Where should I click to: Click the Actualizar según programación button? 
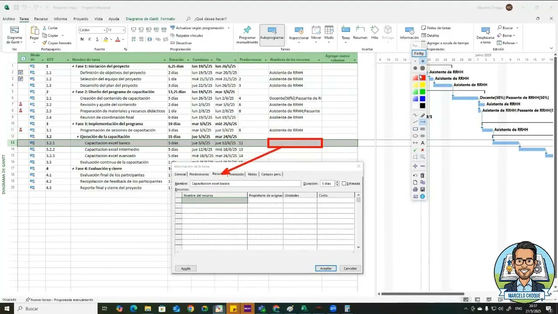[x=200, y=28]
